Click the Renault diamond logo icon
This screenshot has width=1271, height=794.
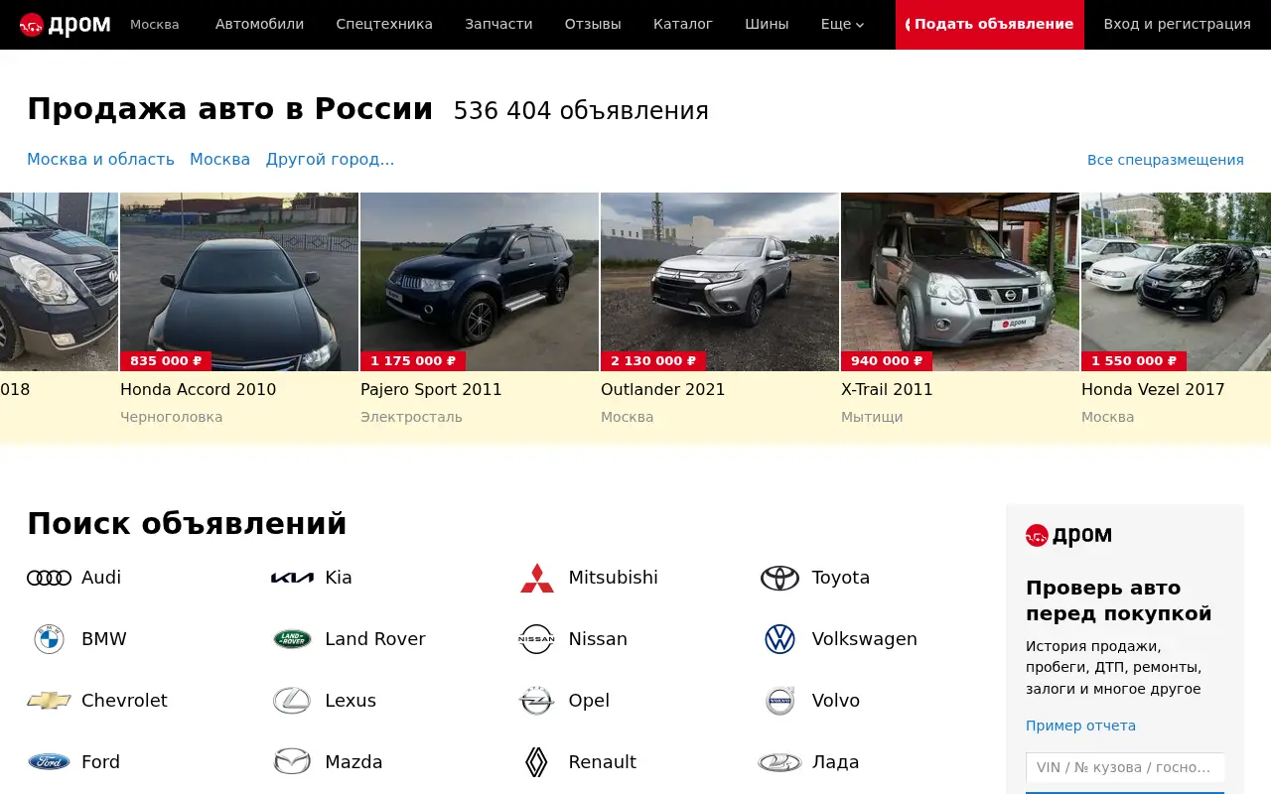click(x=536, y=762)
